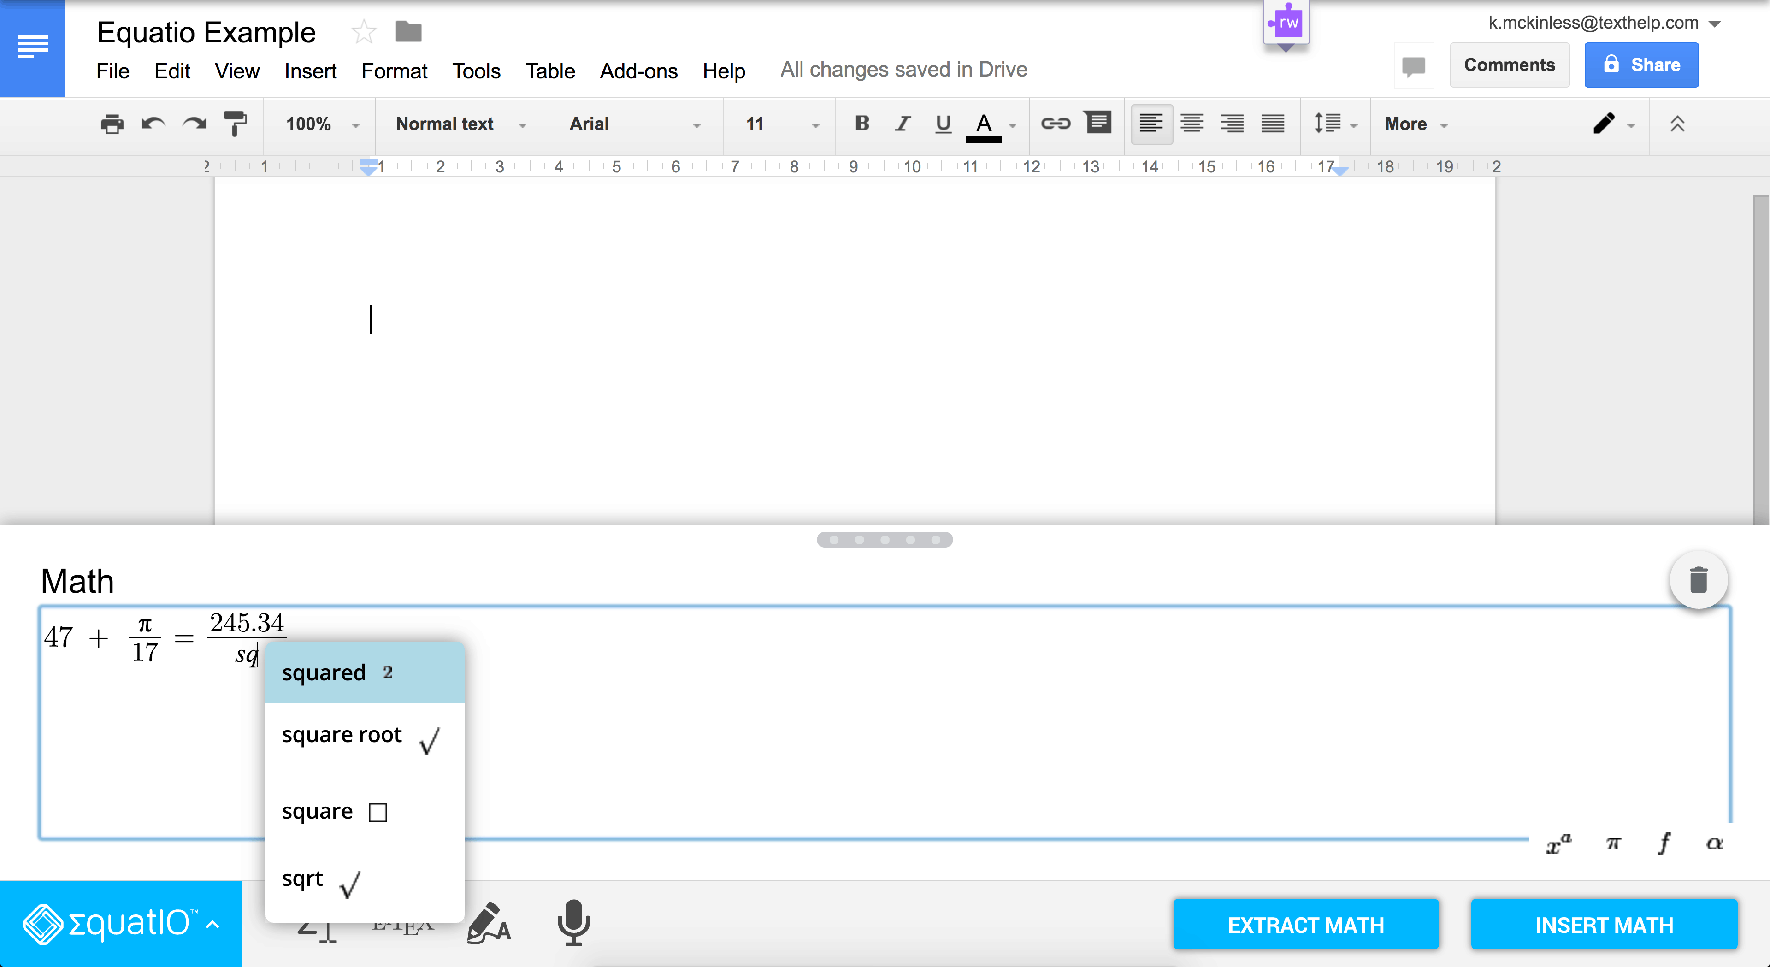The image size is (1770, 967).
Task: Open the Greek alpha symbols palette
Action: [x=1714, y=843]
